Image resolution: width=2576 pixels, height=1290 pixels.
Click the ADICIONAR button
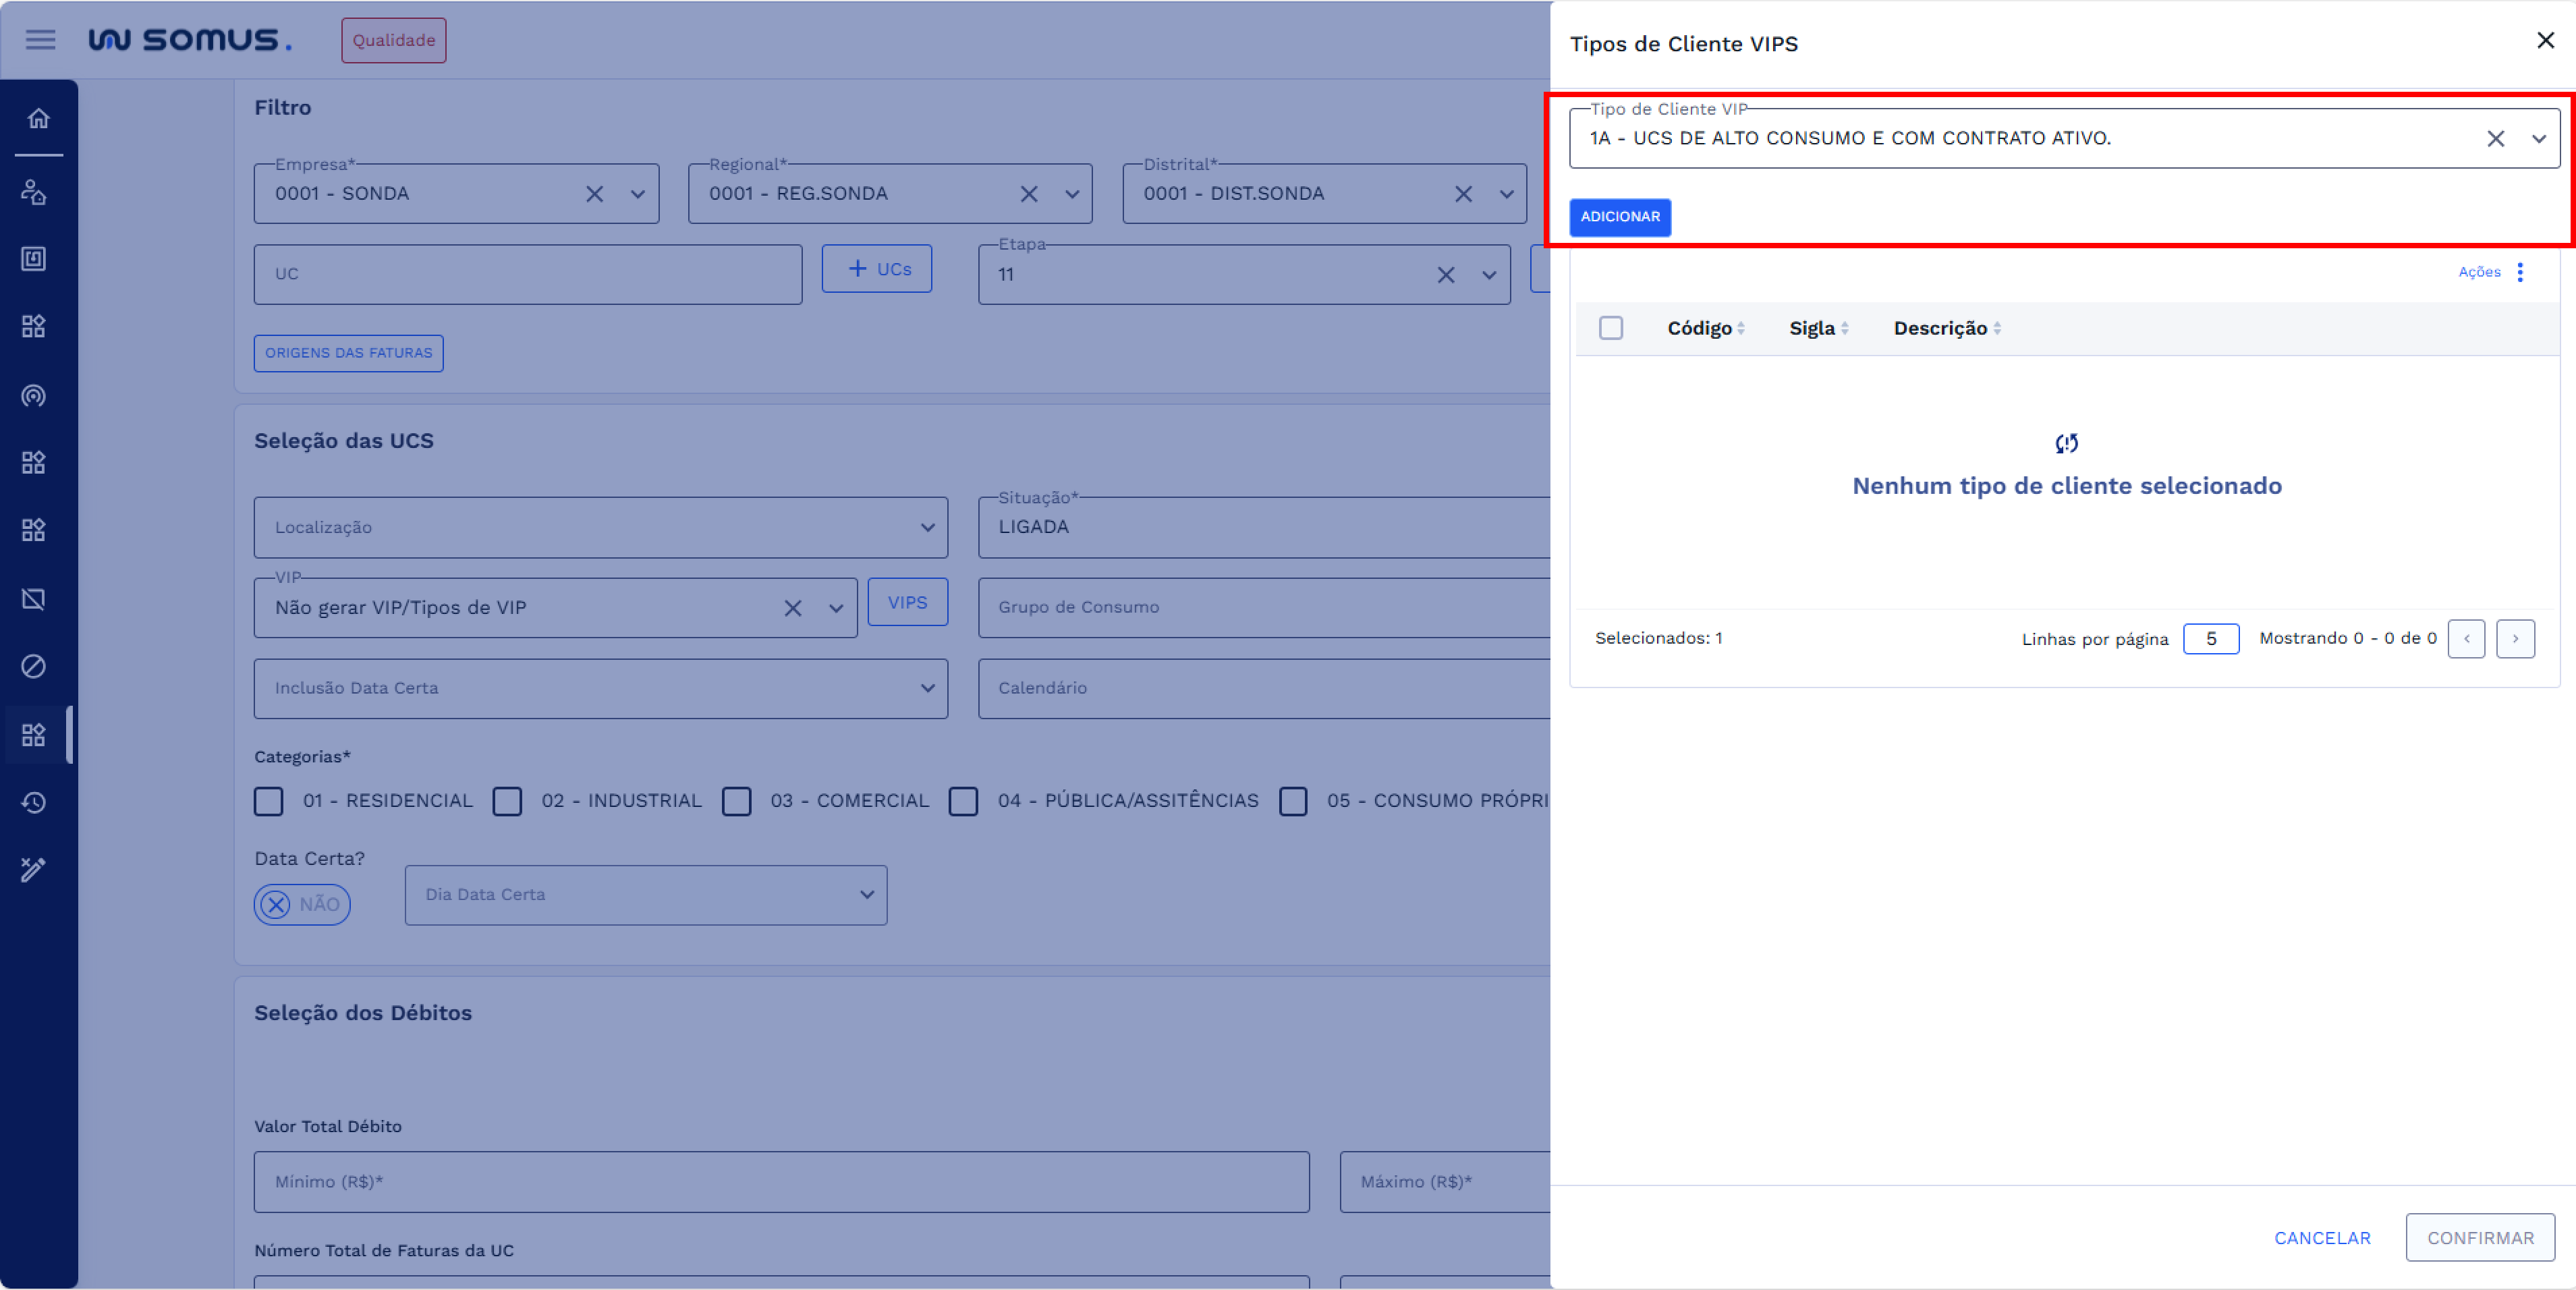[x=1619, y=217]
